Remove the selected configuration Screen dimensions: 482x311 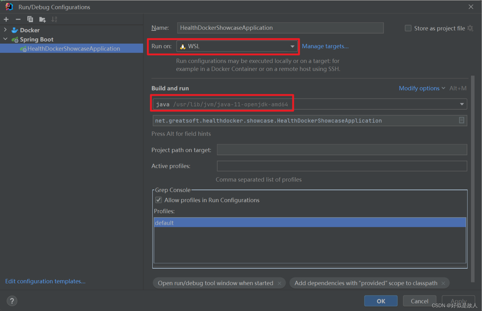pyautogui.click(x=18, y=19)
